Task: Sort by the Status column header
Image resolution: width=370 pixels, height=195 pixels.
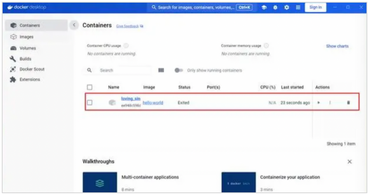Action: pyautogui.click(x=184, y=87)
